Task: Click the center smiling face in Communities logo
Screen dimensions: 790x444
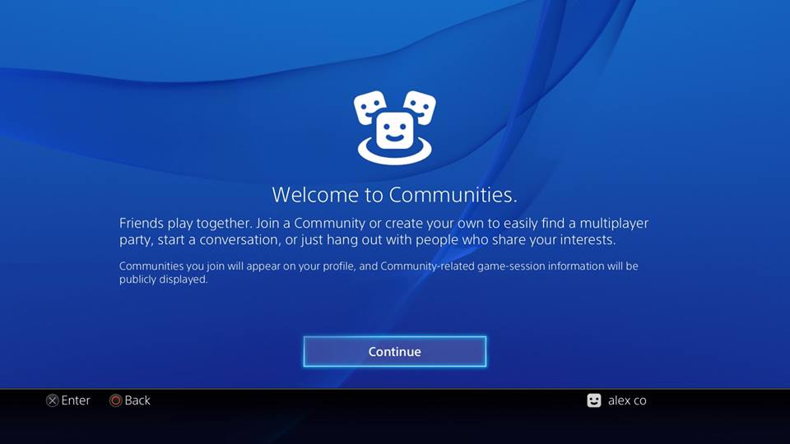Action: [394, 132]
